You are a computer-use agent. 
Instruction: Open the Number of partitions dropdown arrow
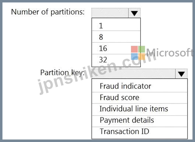point(134,13)
